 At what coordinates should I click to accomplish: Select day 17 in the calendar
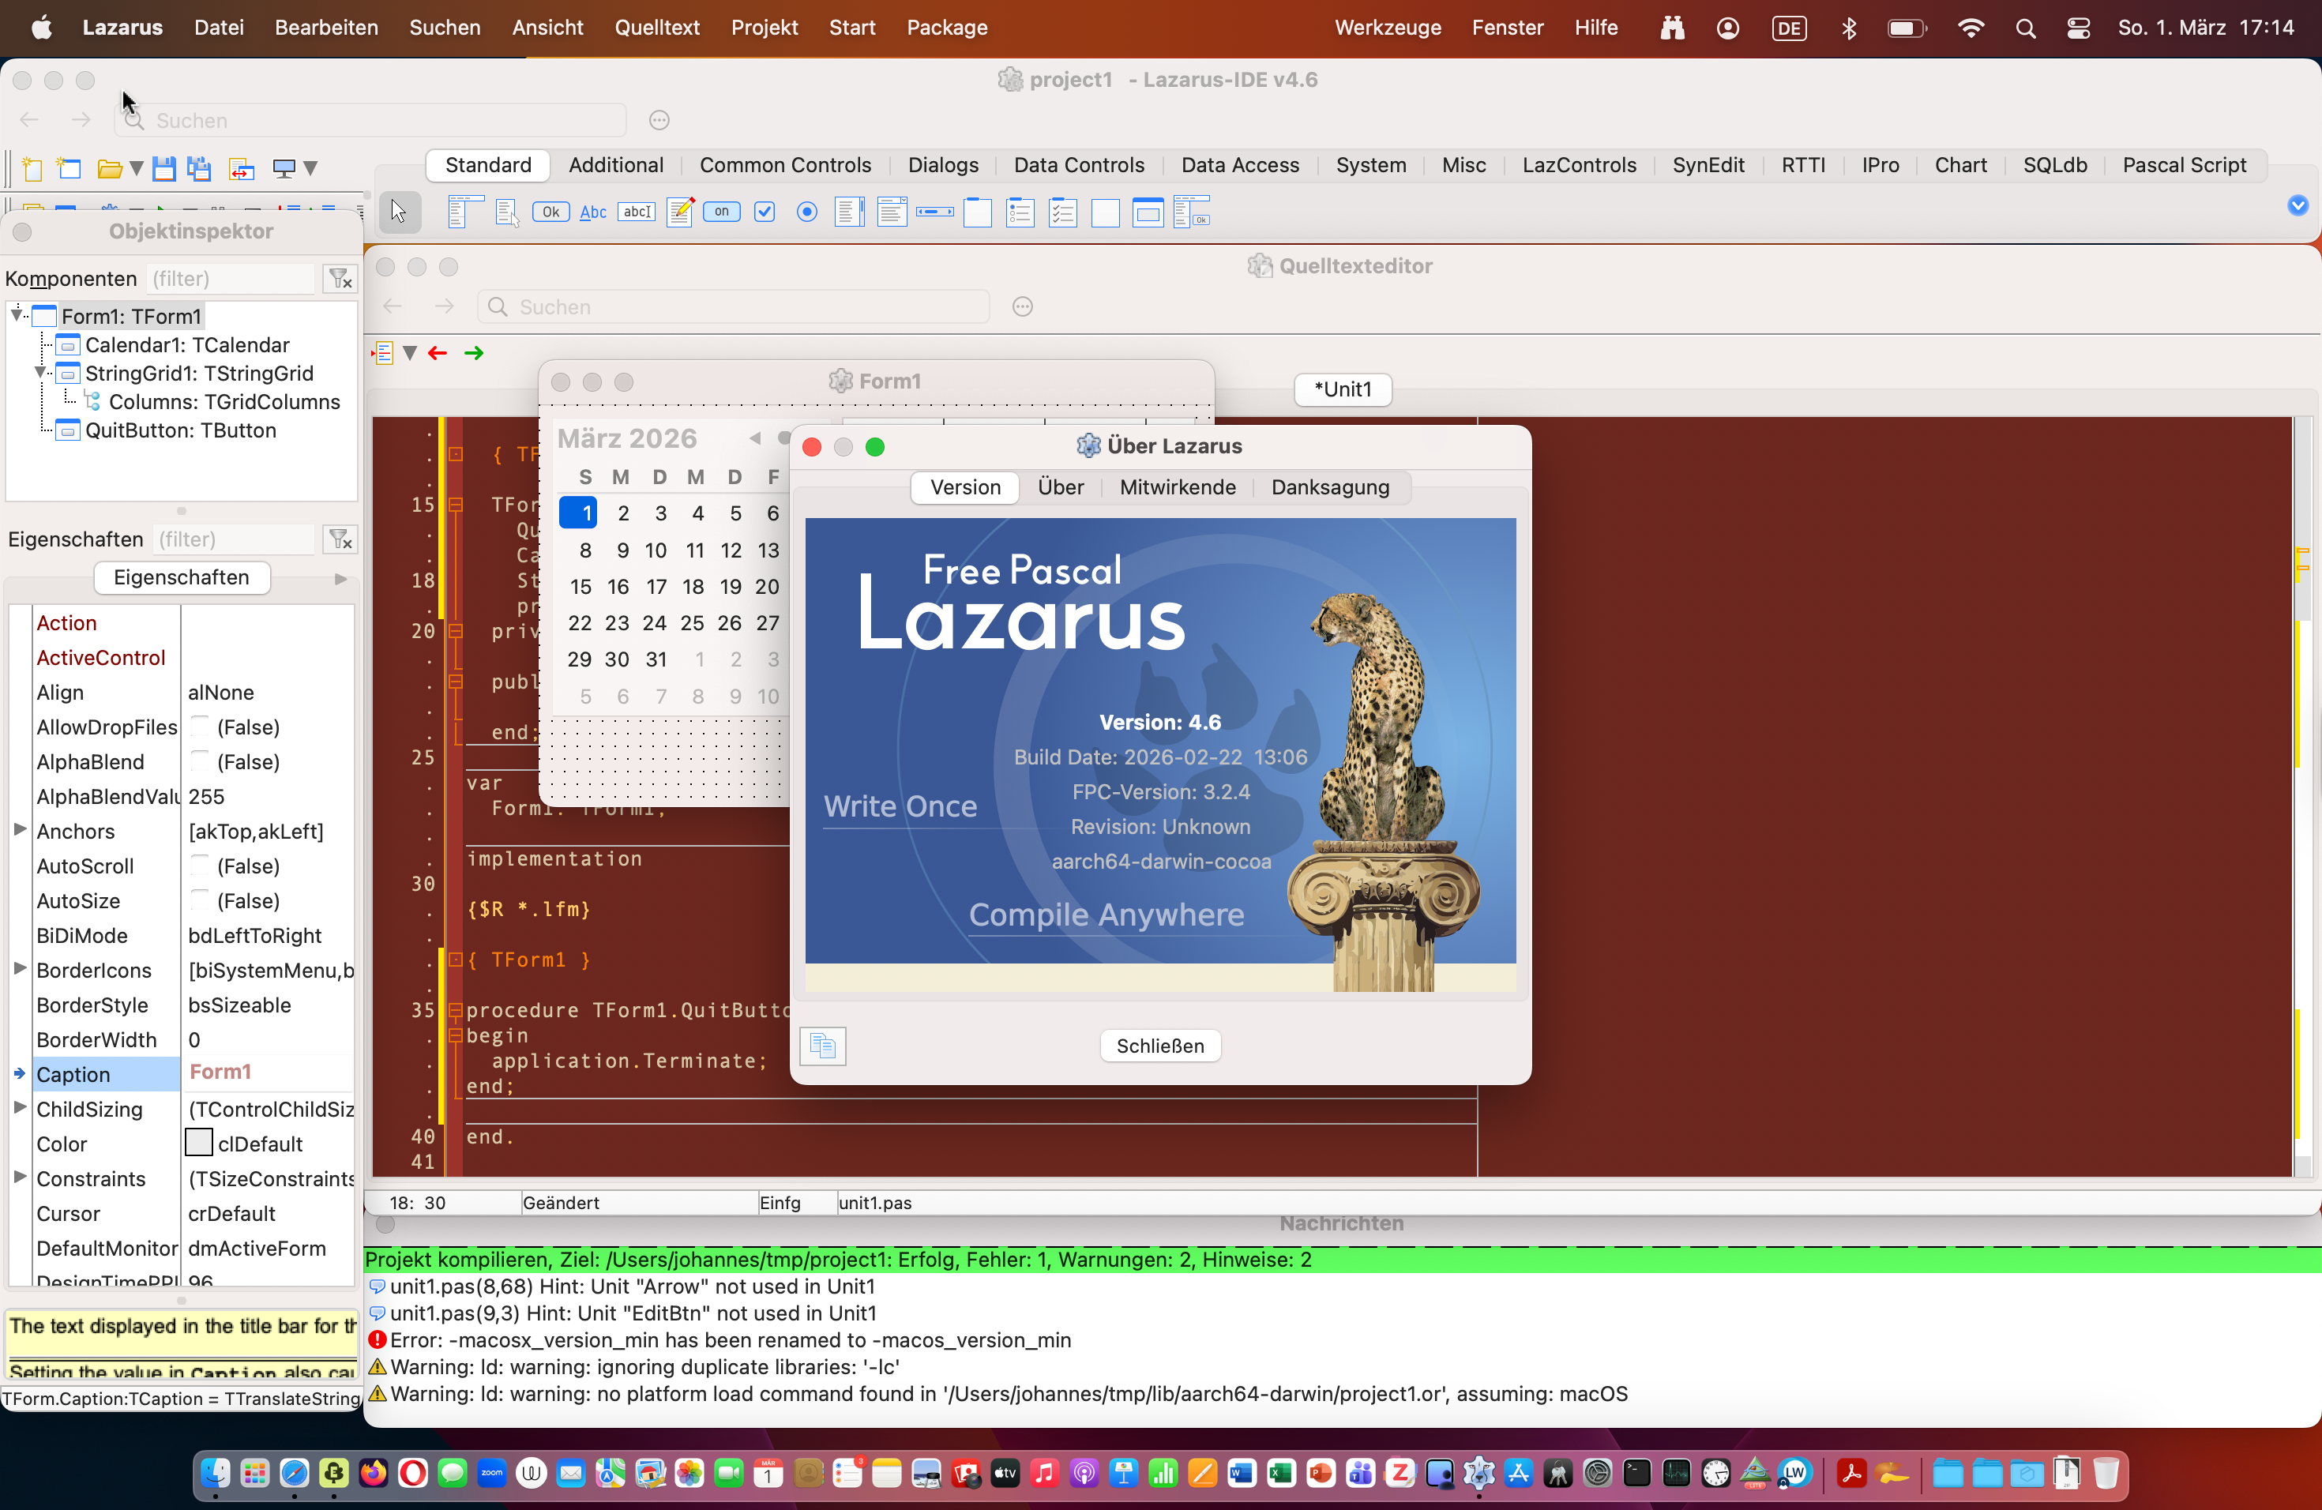[x=656, y=586]
